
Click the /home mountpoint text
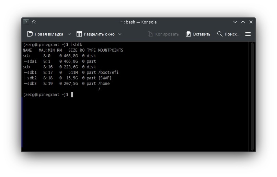click(x=104, y=84)
